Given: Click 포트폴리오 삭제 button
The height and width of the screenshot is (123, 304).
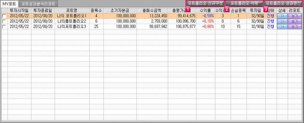Looking at the screenshot, I should click(244, 3).
